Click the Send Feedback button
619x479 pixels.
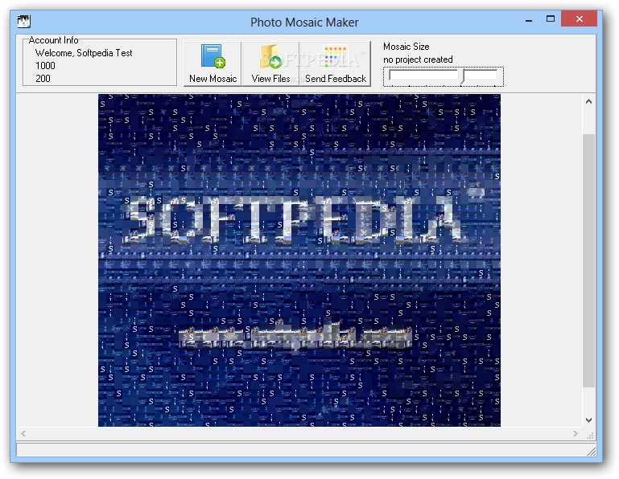(335, 63)
